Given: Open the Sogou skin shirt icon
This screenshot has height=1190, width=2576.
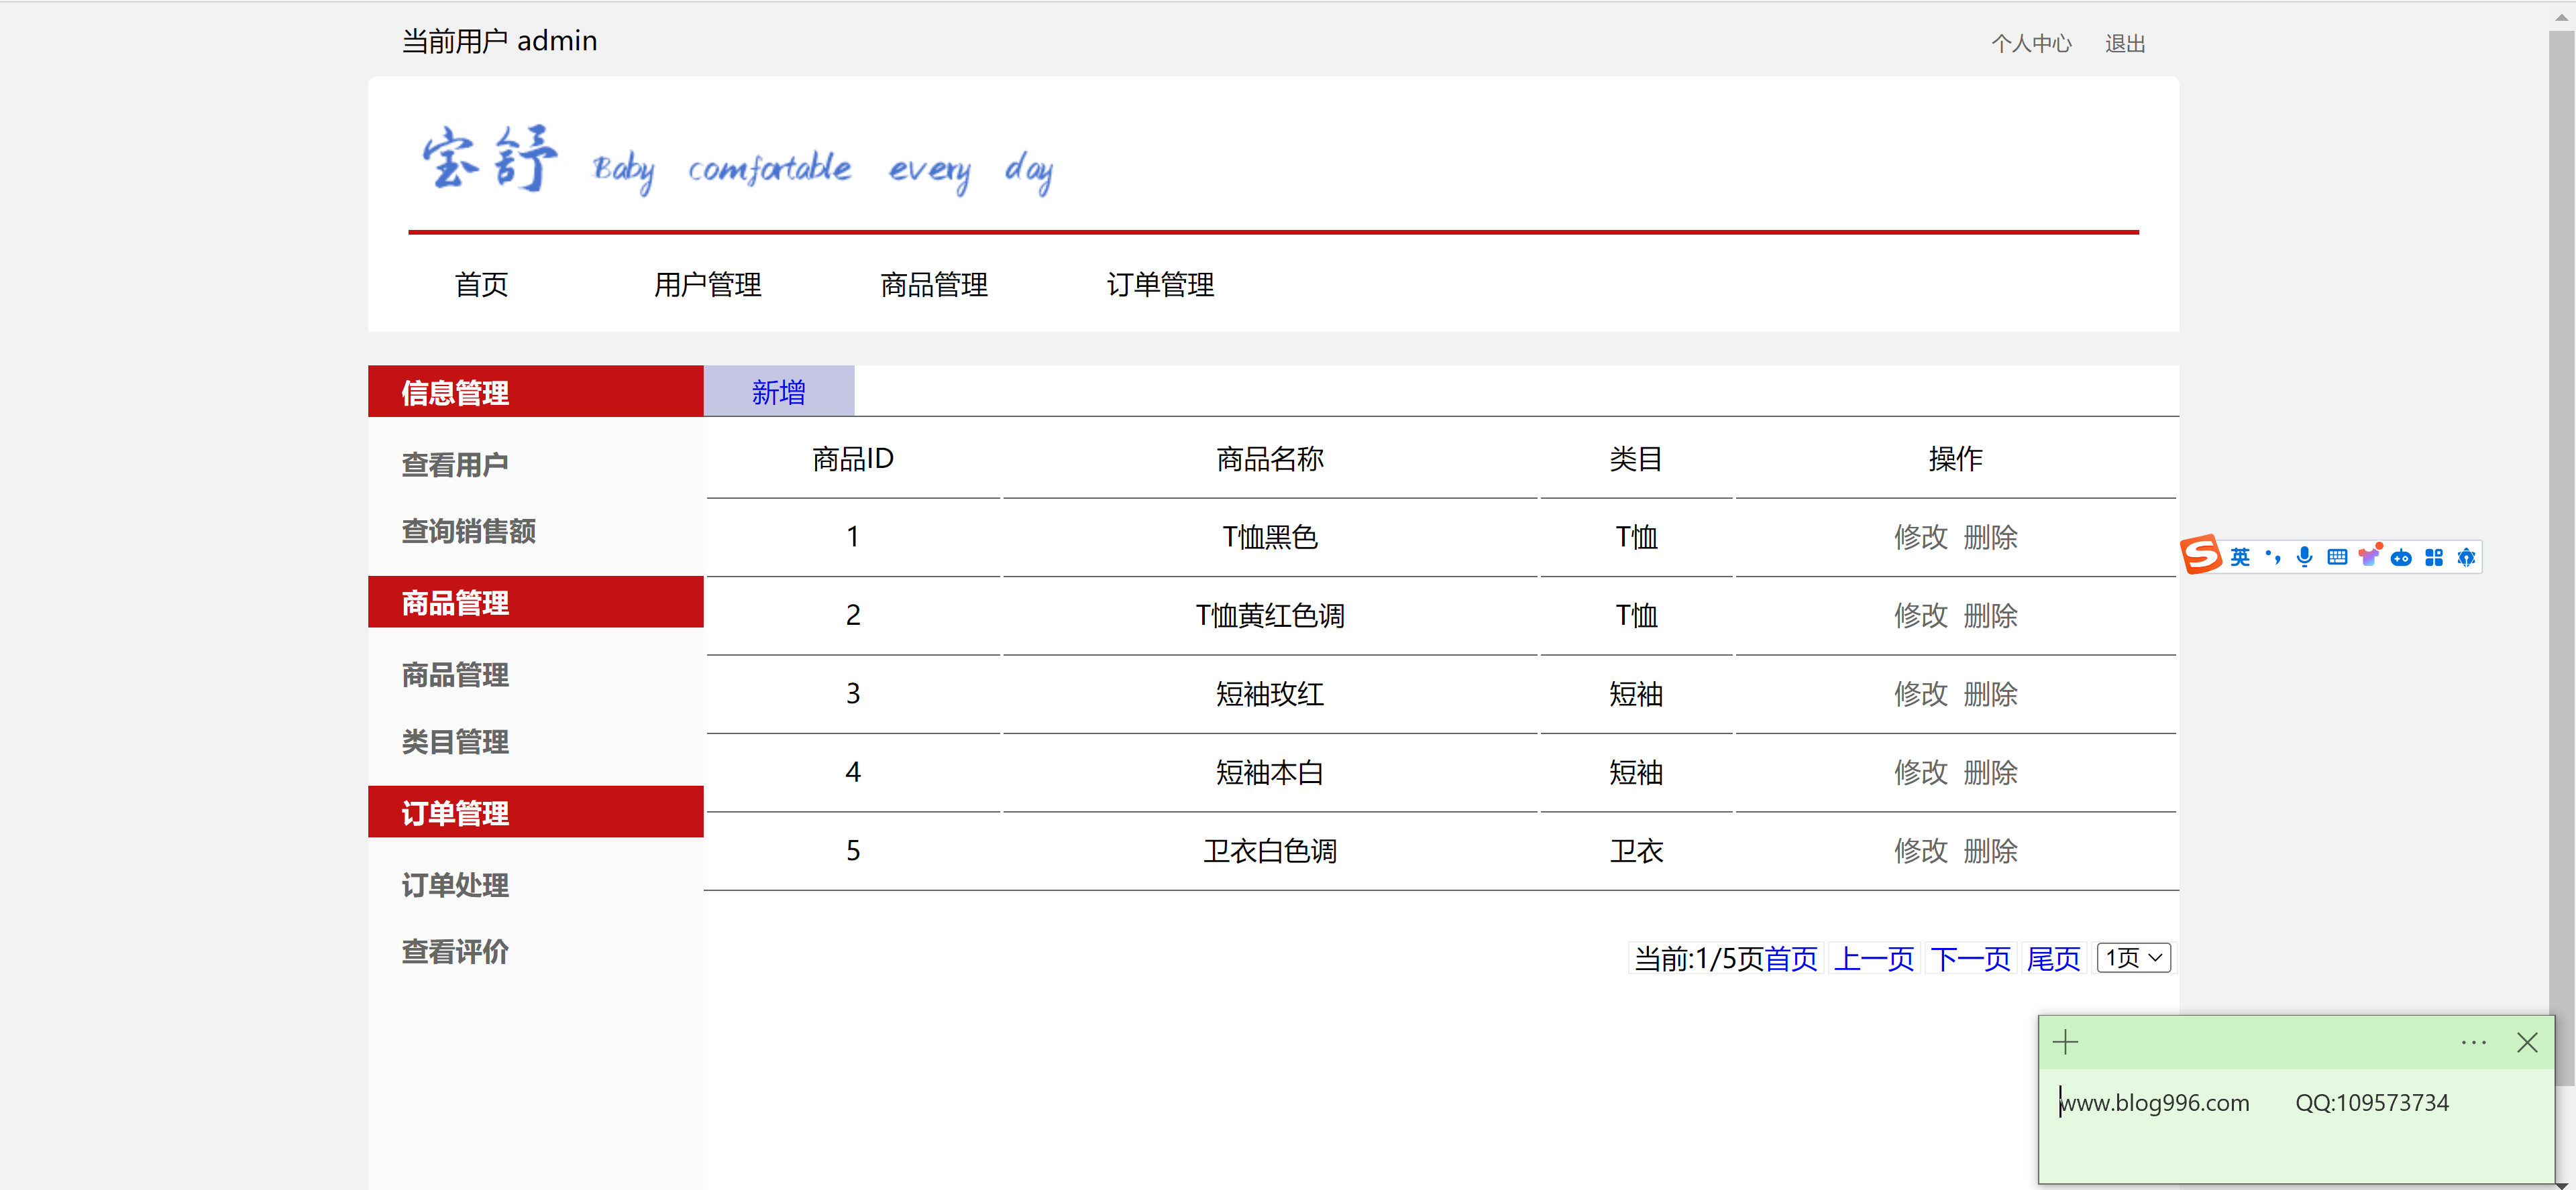Looking at the screenshot, I should [x=2369, y=558].
